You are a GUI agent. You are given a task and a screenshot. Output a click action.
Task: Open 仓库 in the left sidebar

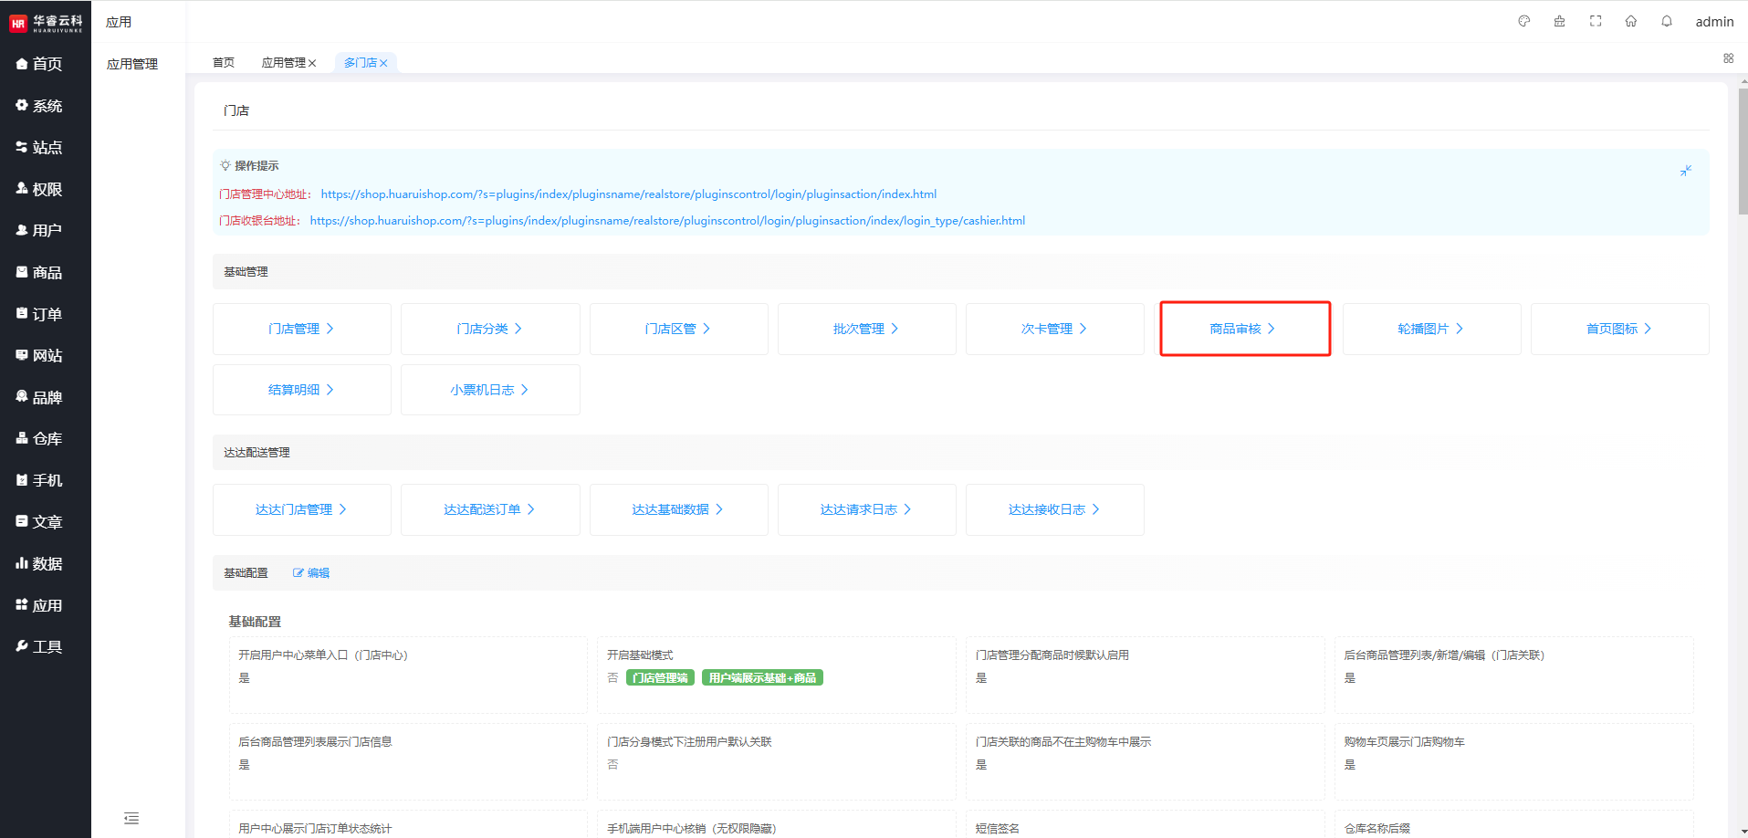47,439
